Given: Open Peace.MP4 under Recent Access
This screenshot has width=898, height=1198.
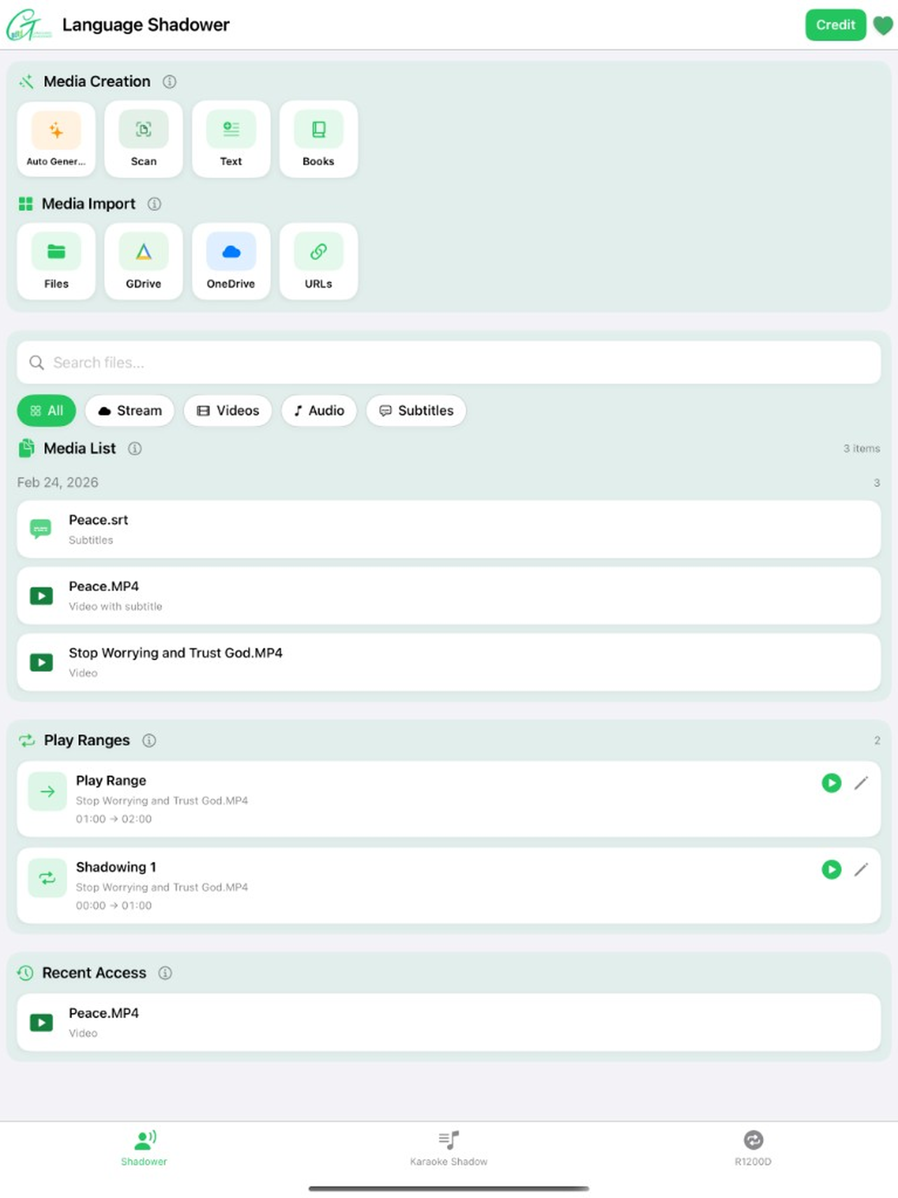Looking at the screenshot, I should 449,1023.
